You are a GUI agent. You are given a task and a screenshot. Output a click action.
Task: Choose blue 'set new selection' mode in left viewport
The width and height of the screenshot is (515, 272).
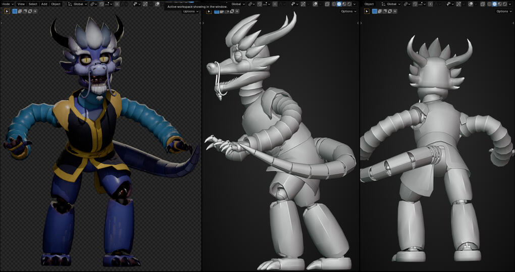(x=15, y=11)
